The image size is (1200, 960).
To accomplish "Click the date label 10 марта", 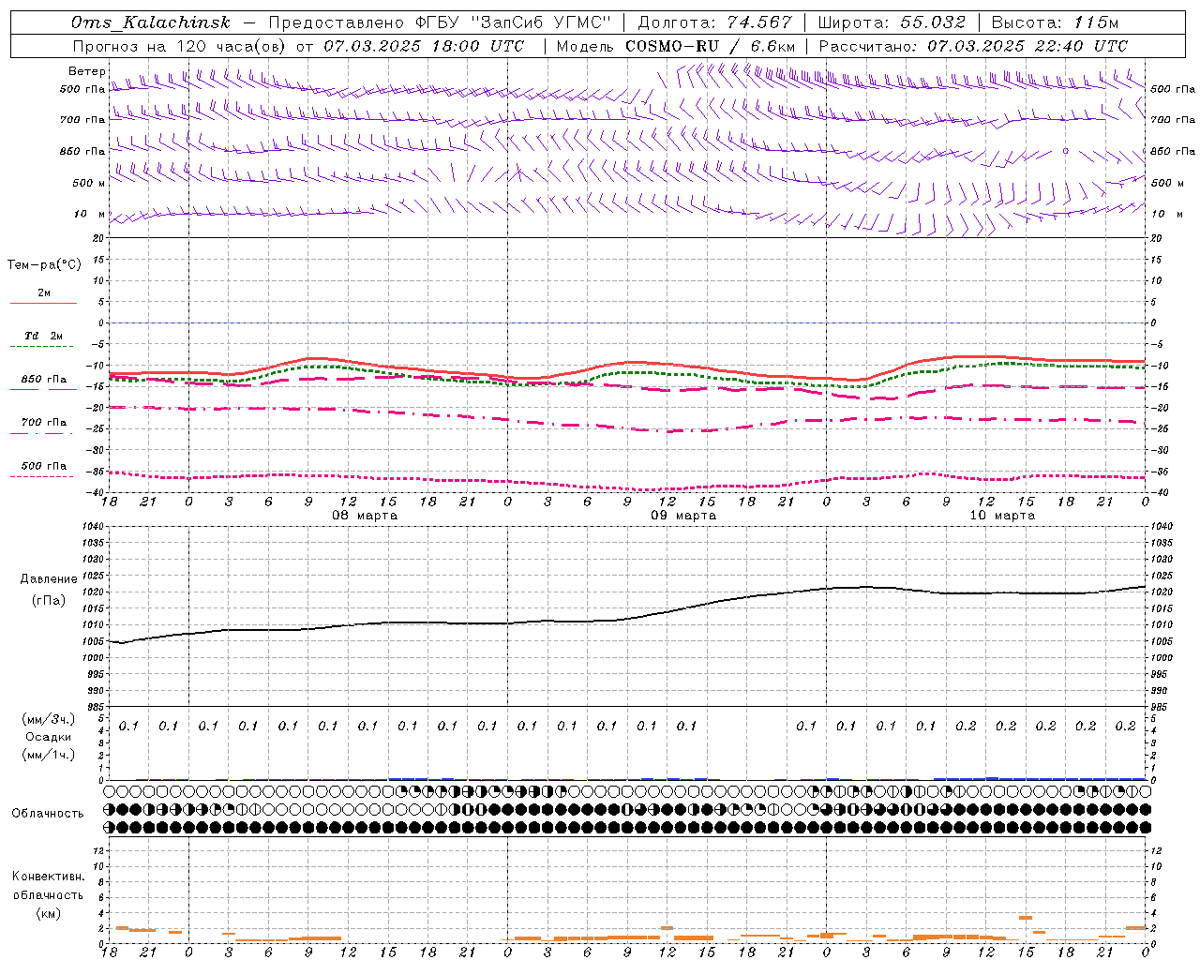I will [1002, 516].
